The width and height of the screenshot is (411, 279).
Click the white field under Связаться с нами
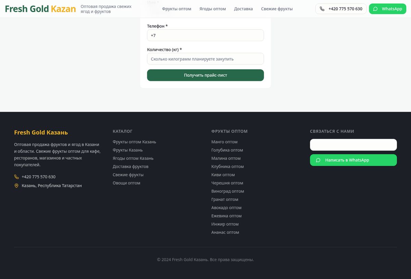click(353, 145)
